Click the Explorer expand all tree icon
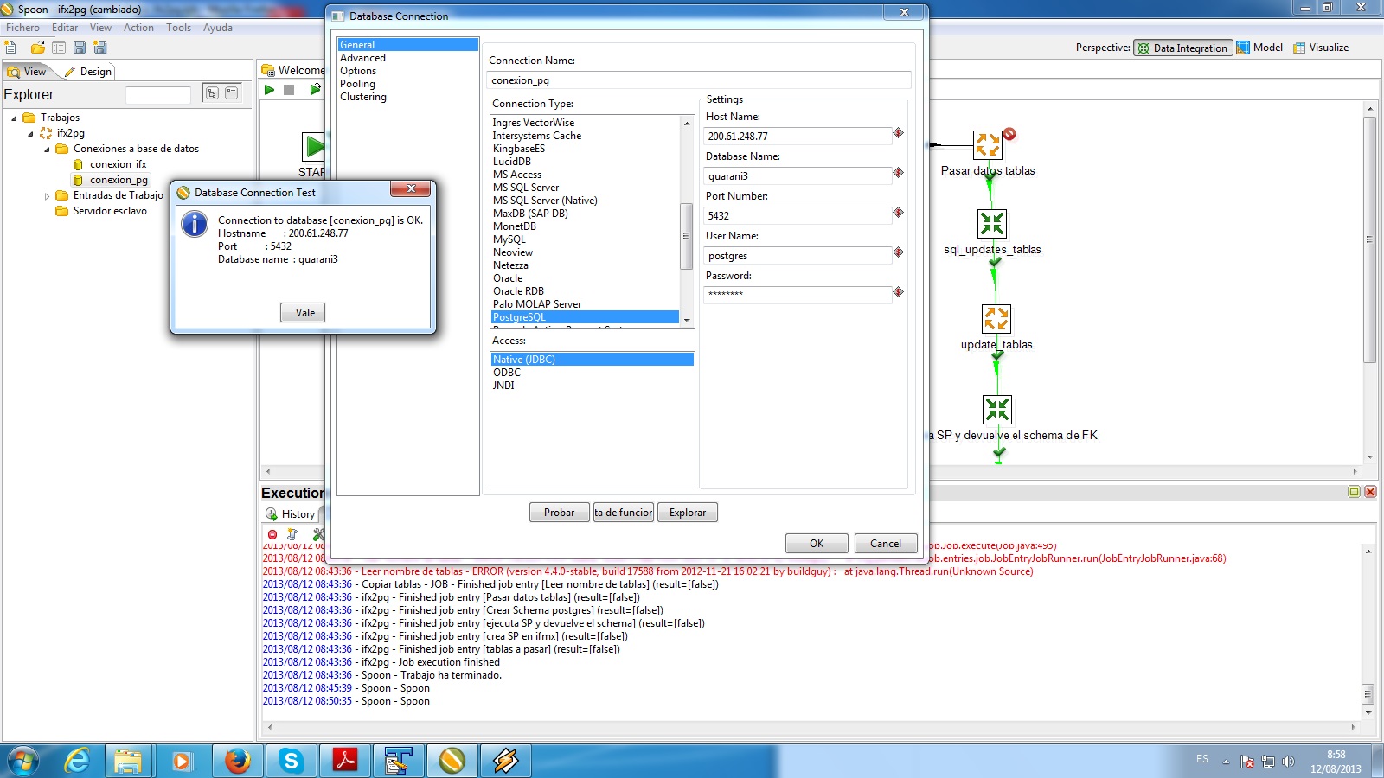 tap(212, 92)
